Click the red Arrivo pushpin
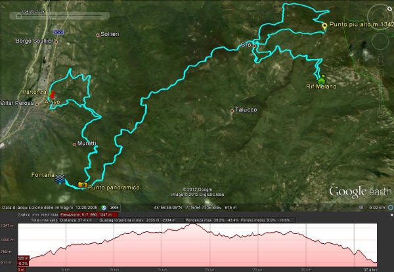The height and width of the screenshot is (272, 394). click(x=52, y=95)
